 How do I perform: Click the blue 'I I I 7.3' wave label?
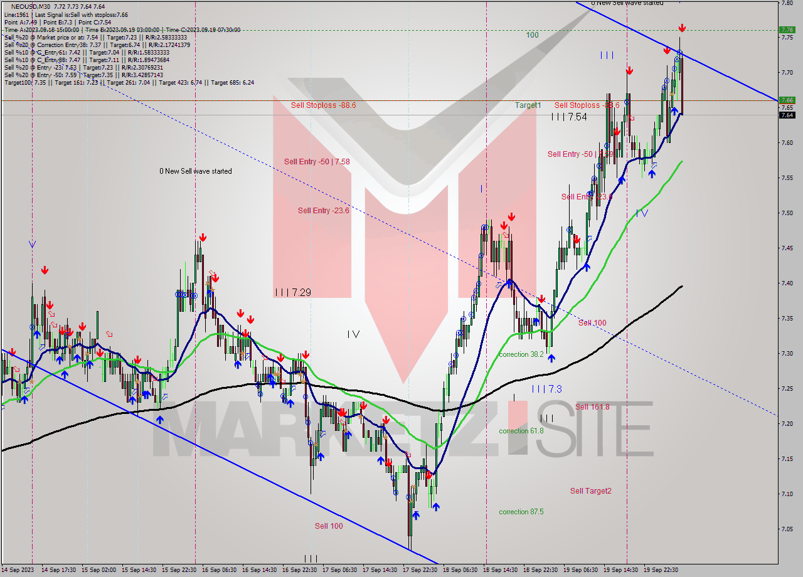pos(546,389)
